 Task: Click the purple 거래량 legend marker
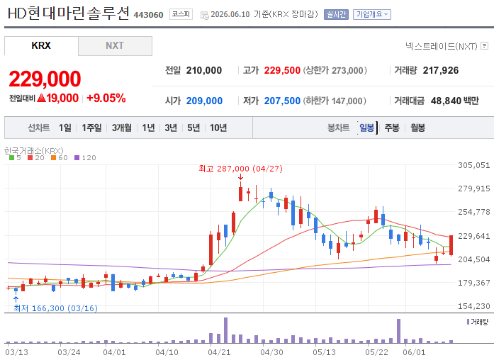coord(468,322)
